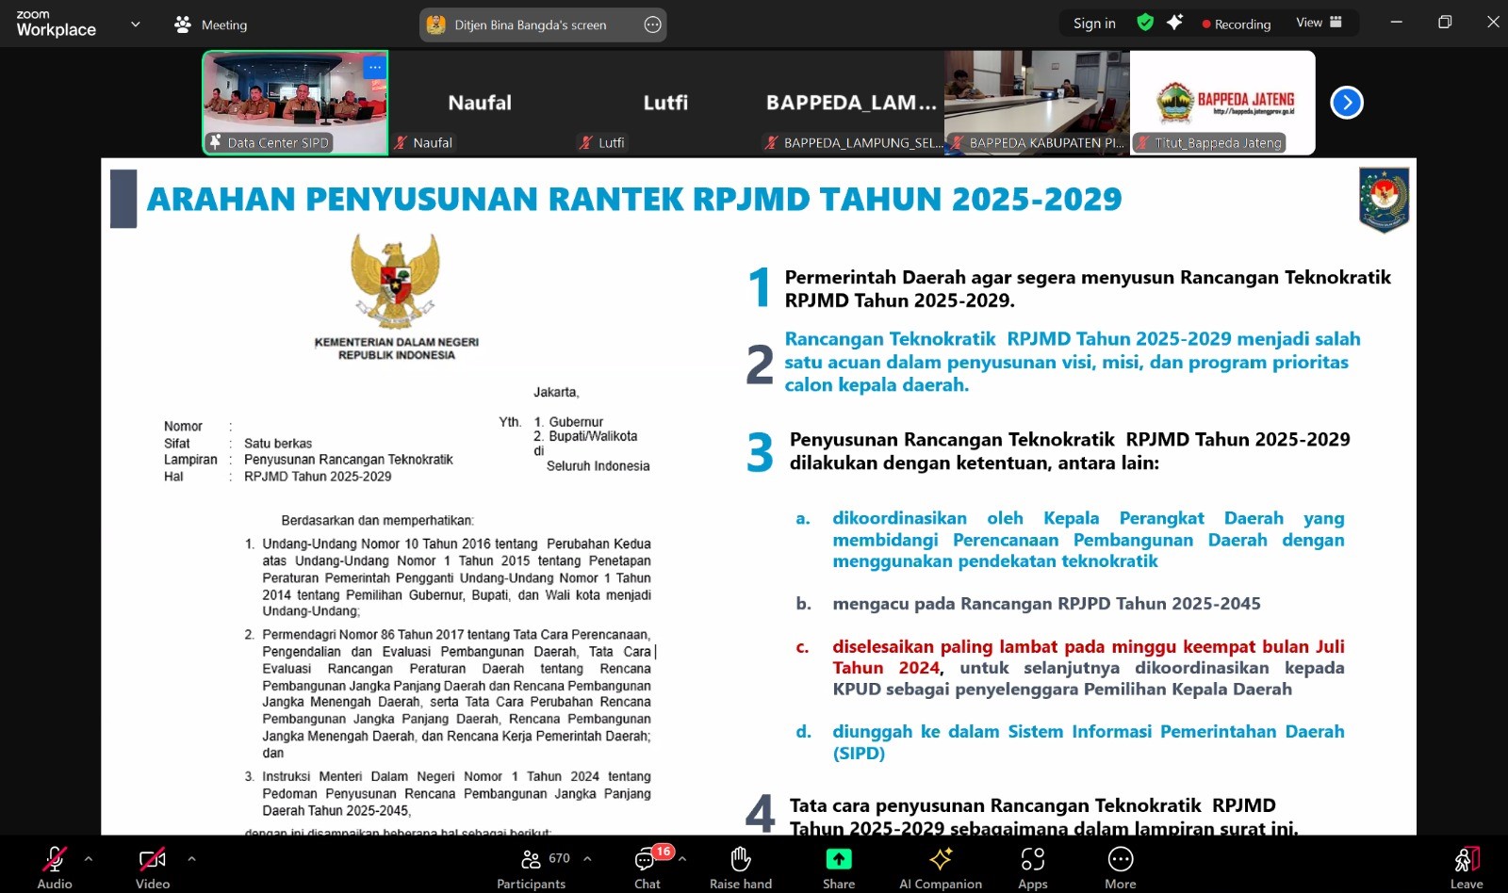Click the green Share screen button

[839, 858]
